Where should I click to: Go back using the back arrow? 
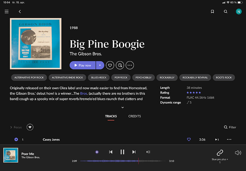coord(20,12)
